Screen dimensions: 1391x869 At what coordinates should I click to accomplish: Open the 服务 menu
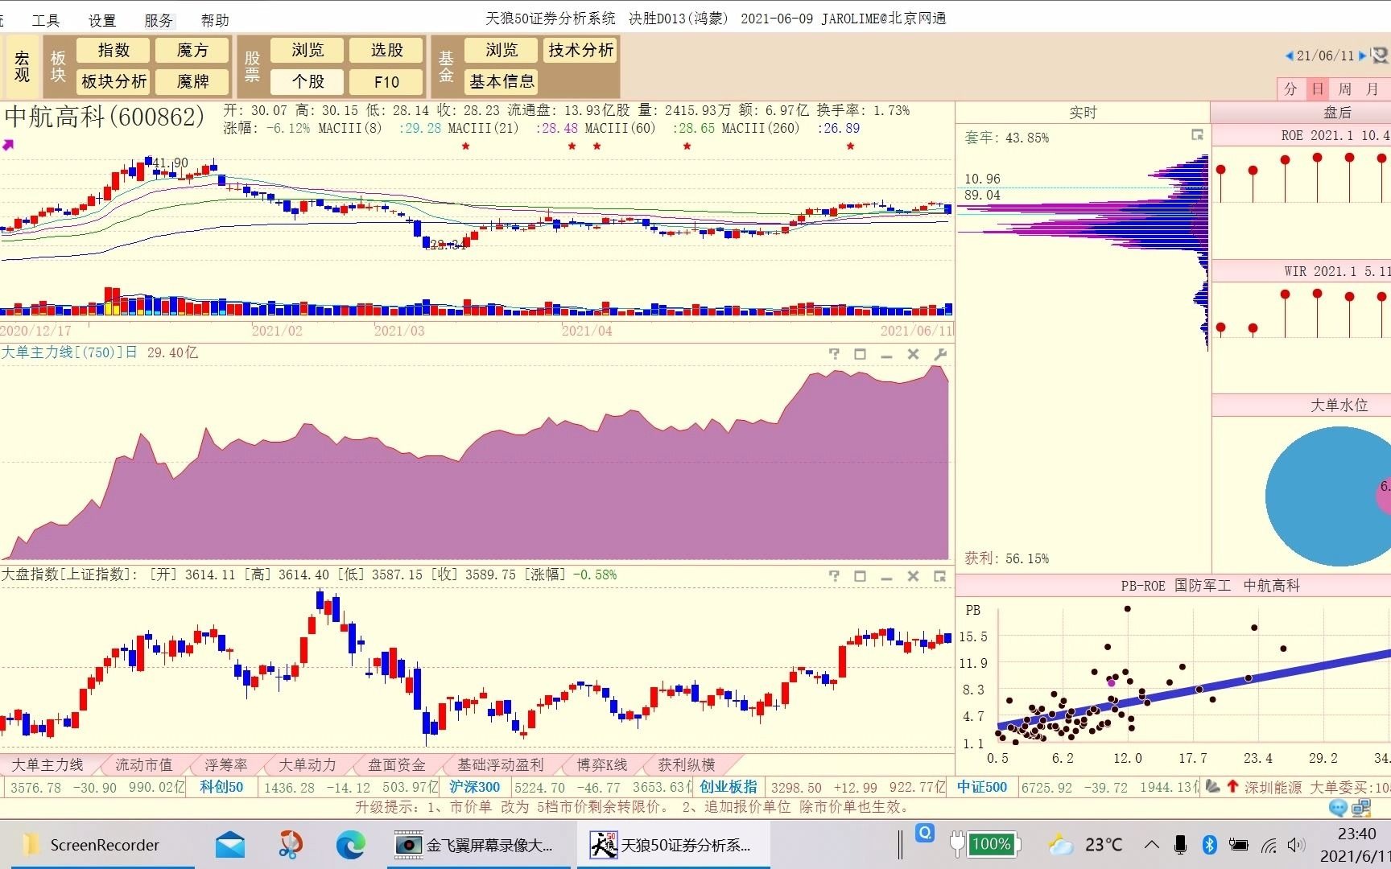pos(159,20)
